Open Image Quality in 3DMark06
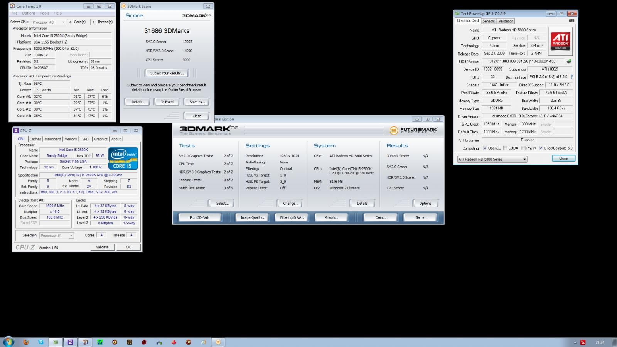Screen dimensions: 617x347 click(253, 217)
